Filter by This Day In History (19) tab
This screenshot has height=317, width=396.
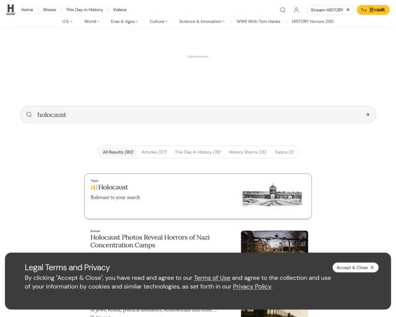198,152
